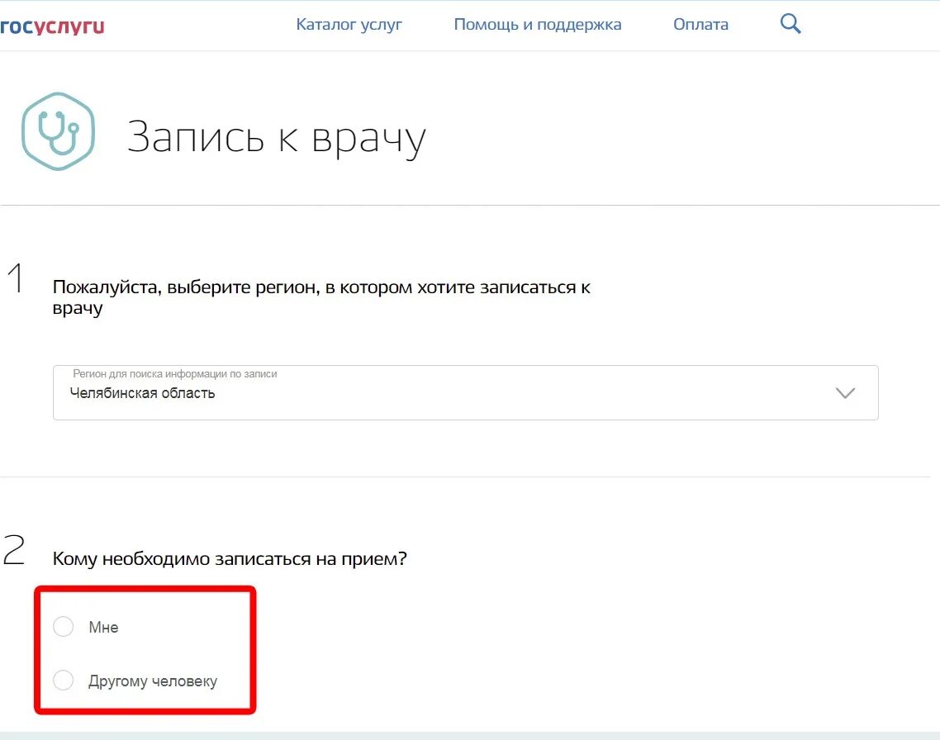Click the Кому необходимо записаться question text
The height and width of the screenshot is (740, 940).
pyautogui.click(x=230, y=558)
